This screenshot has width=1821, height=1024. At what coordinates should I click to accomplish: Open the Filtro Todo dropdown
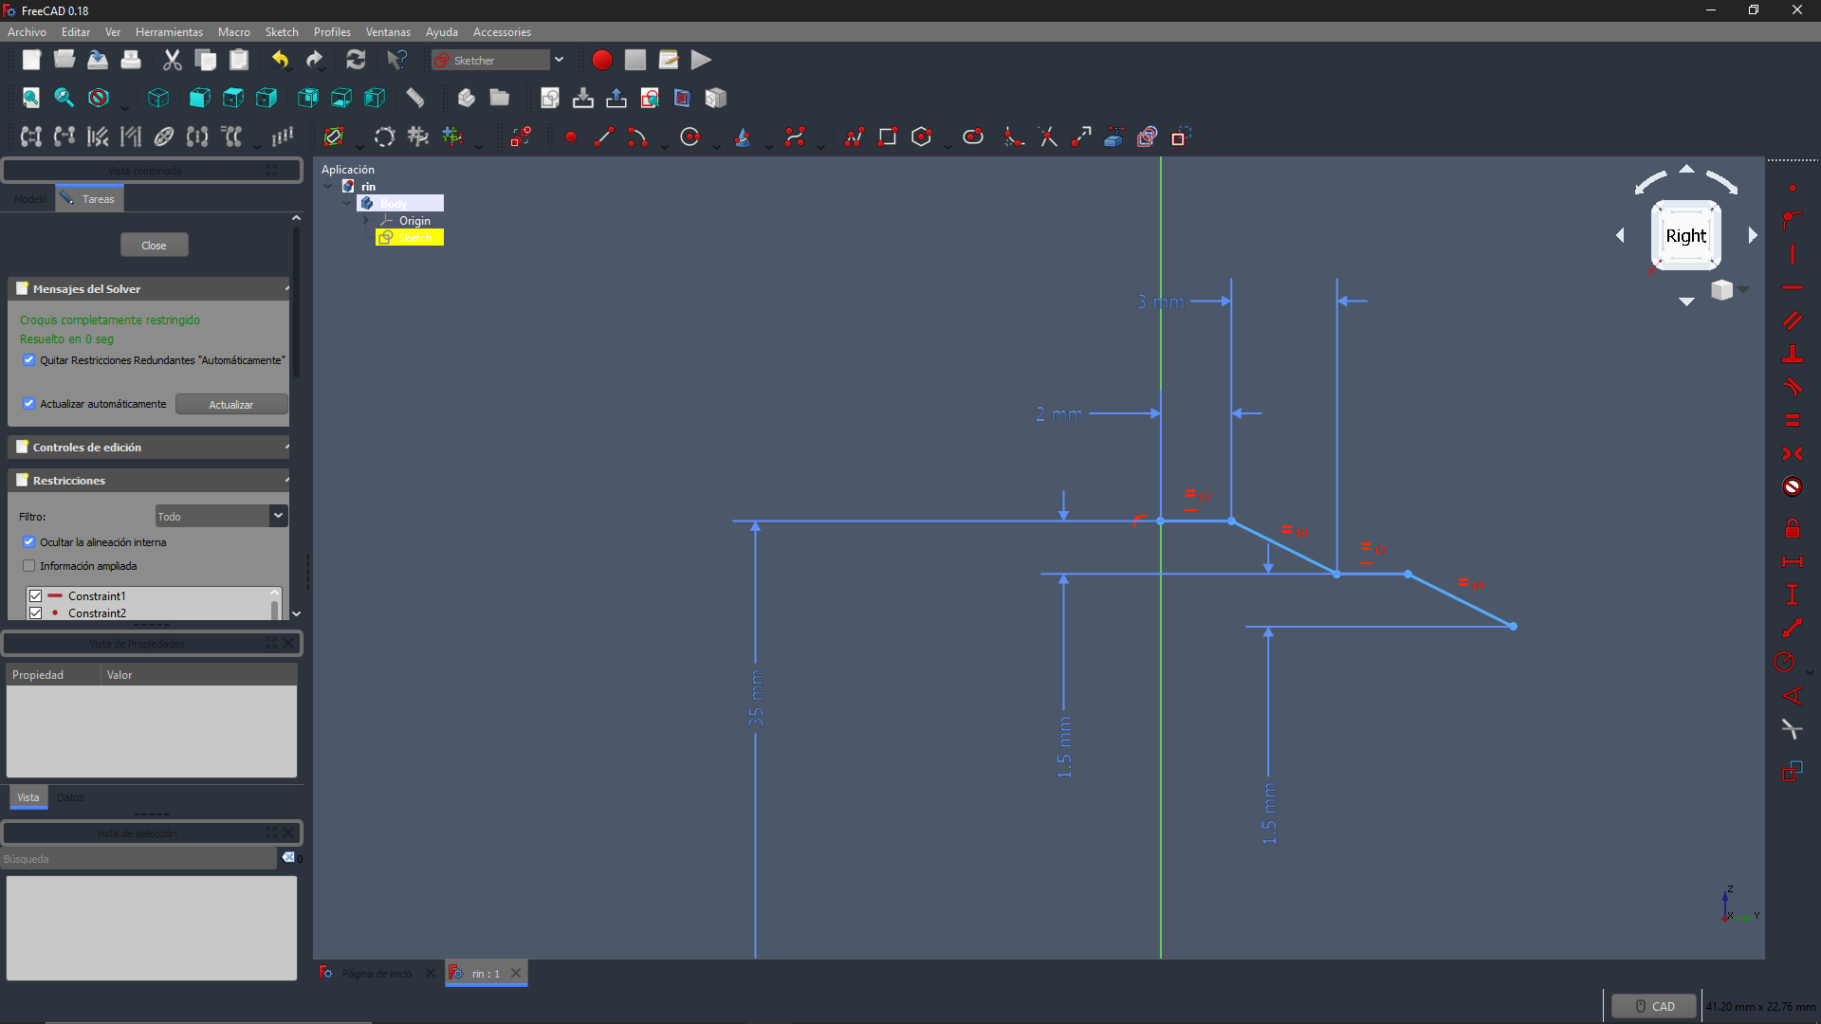pos(277,516)
